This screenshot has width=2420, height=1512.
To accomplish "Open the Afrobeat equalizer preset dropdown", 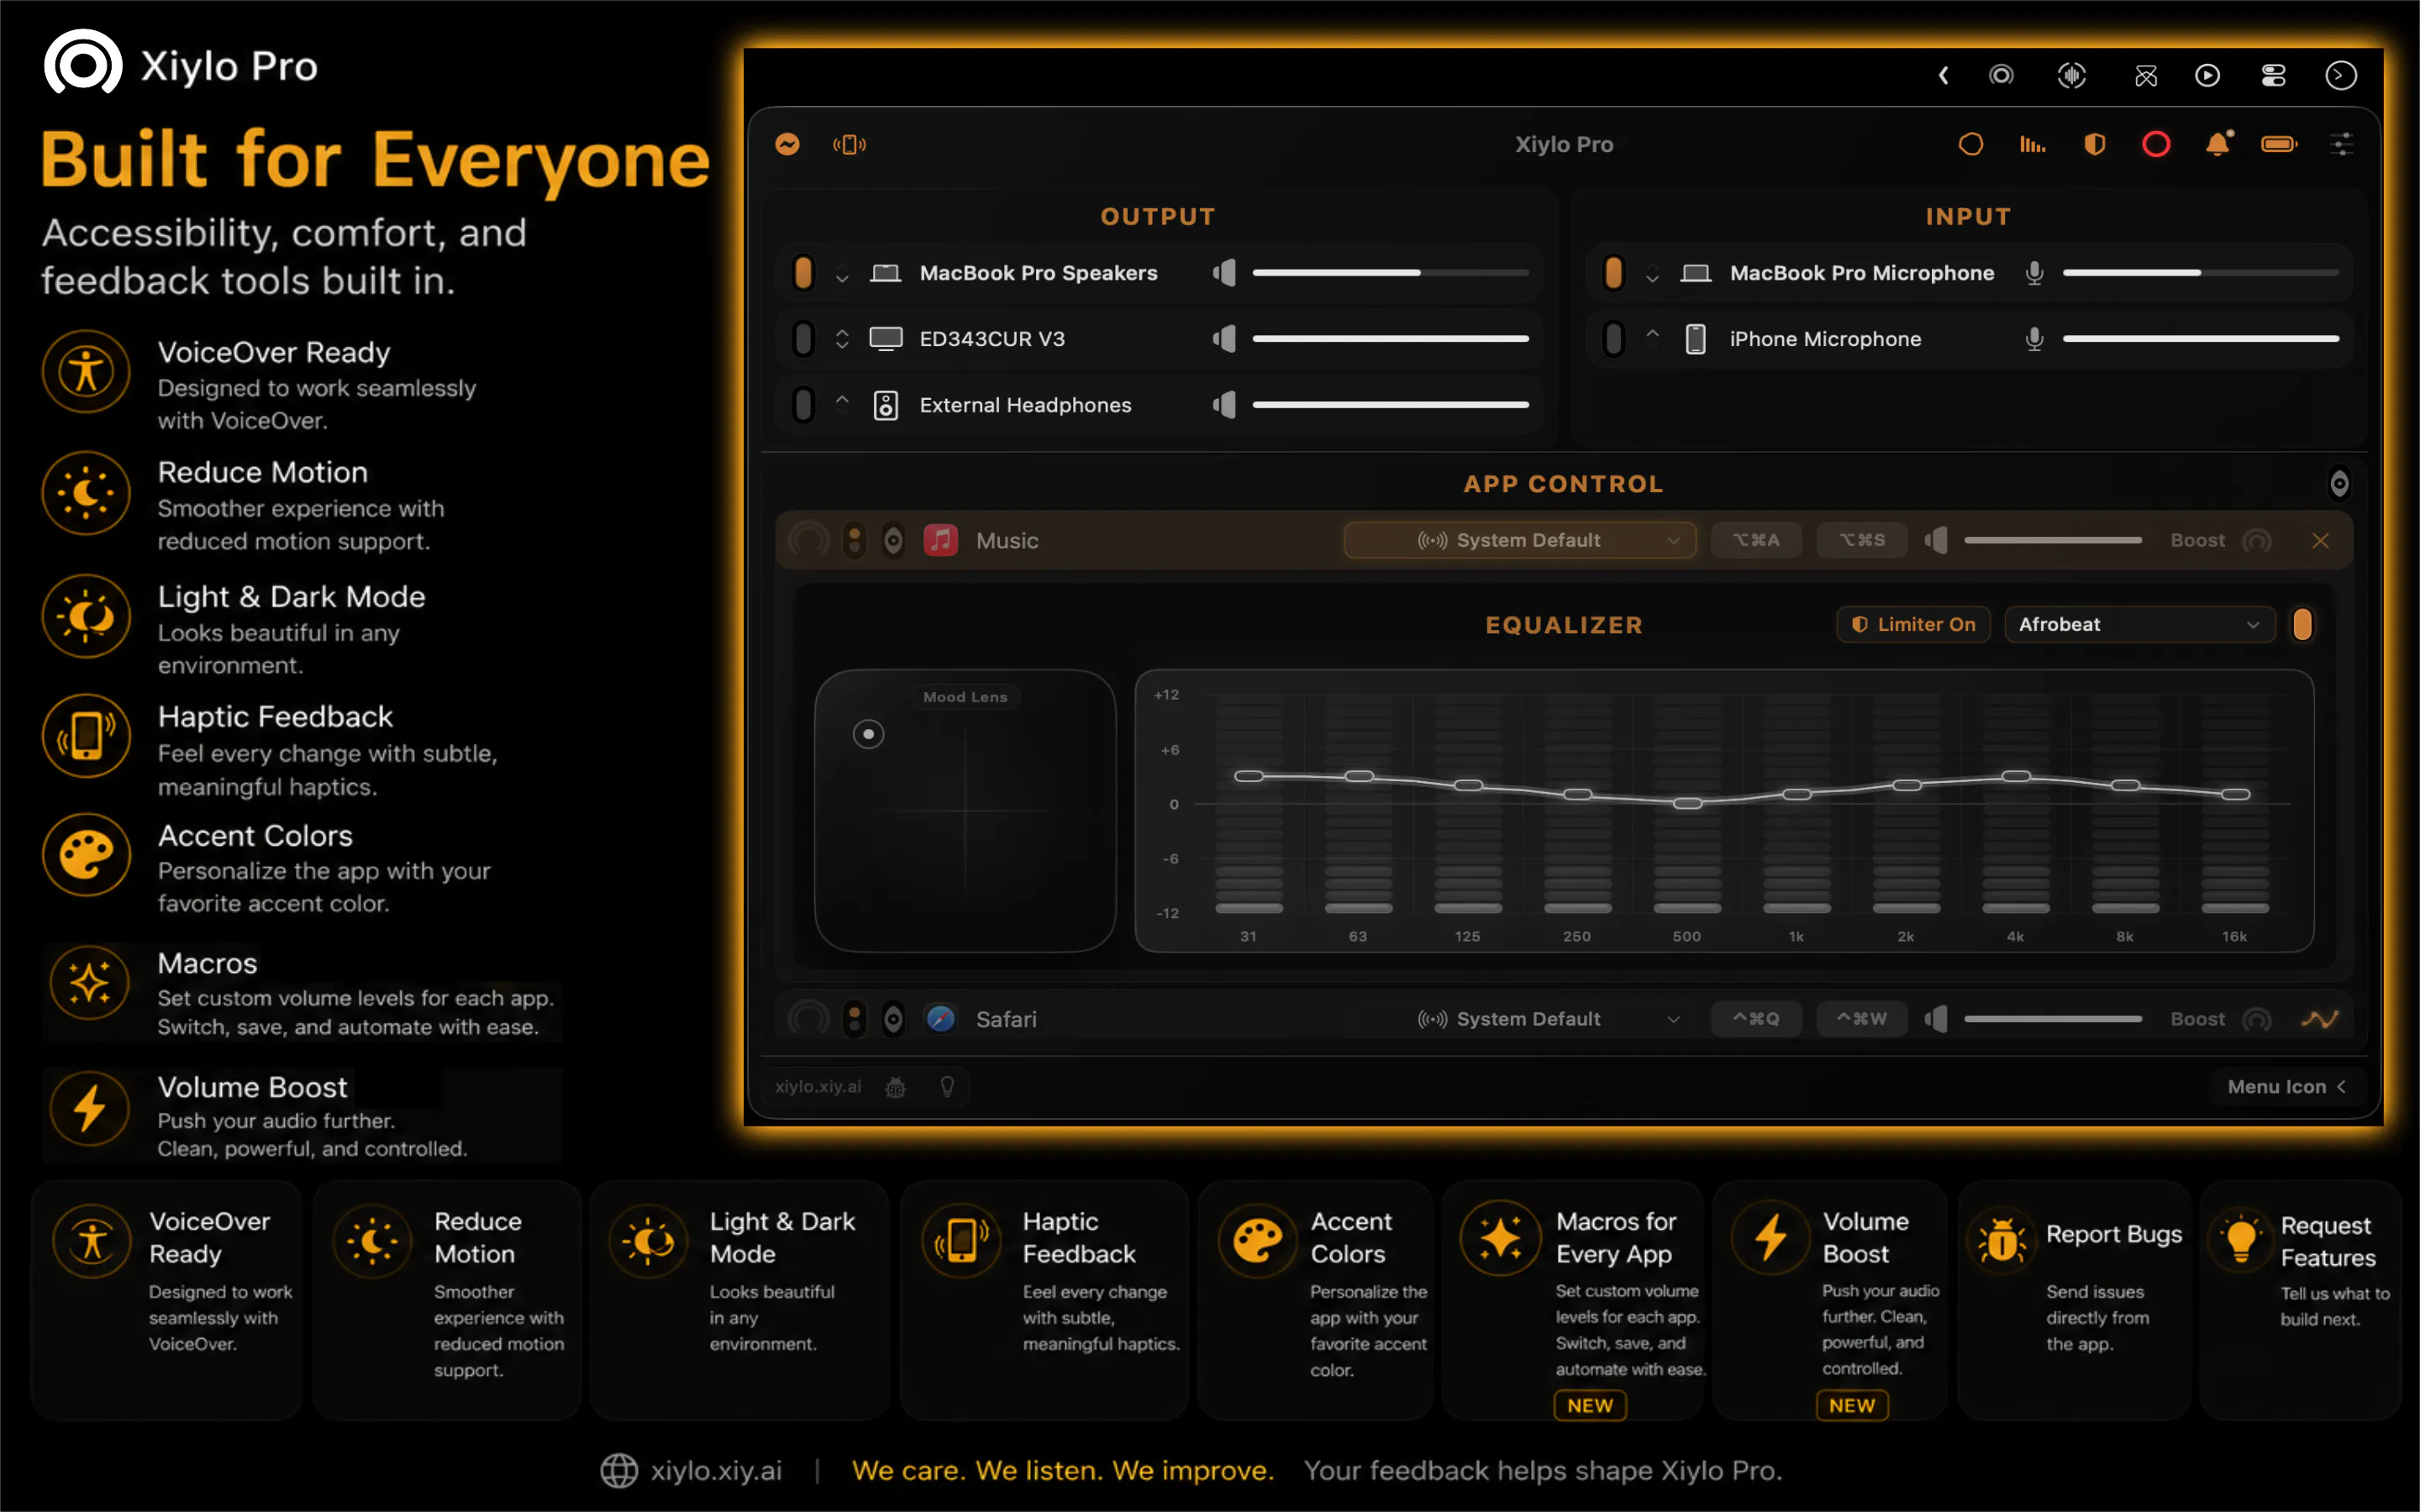I will [2140, 625].
